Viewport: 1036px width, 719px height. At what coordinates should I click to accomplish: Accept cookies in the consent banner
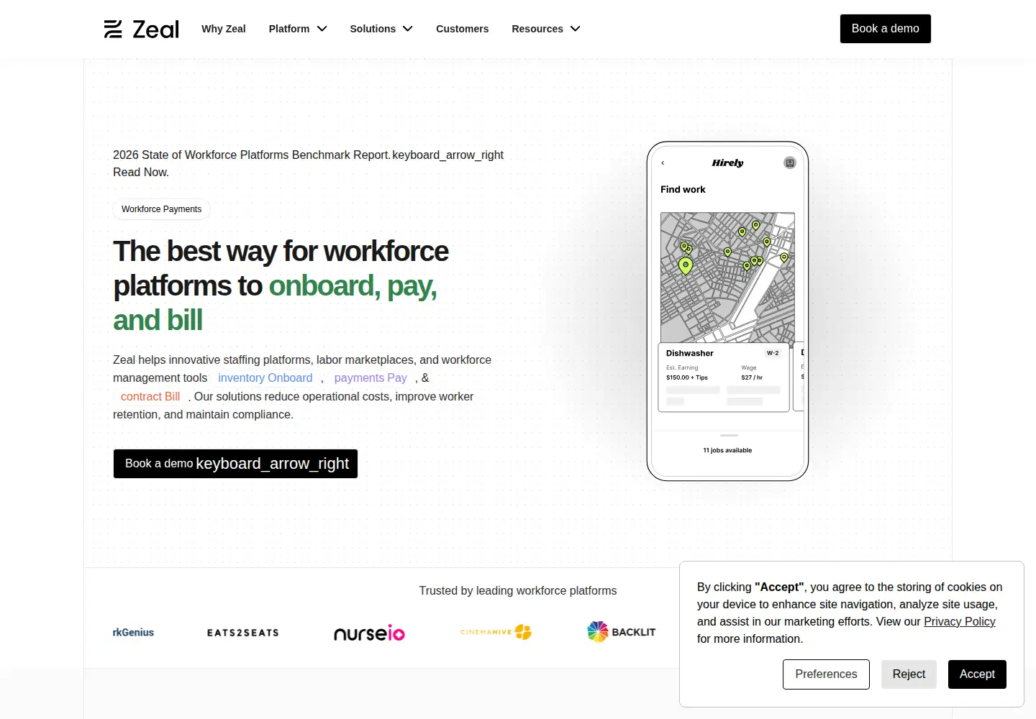(977, 674)
